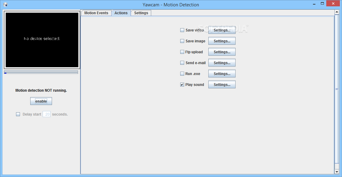Close the Yawcam Motion Detection window
This screenshot has width=342, height=177.
click(x=333, y=4)
